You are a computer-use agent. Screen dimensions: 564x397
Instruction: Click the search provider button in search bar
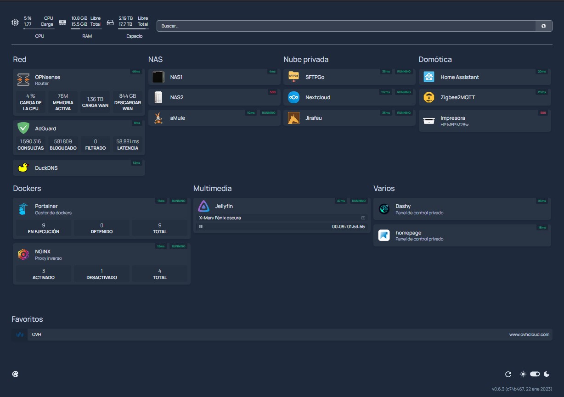[x=543, y=26]
